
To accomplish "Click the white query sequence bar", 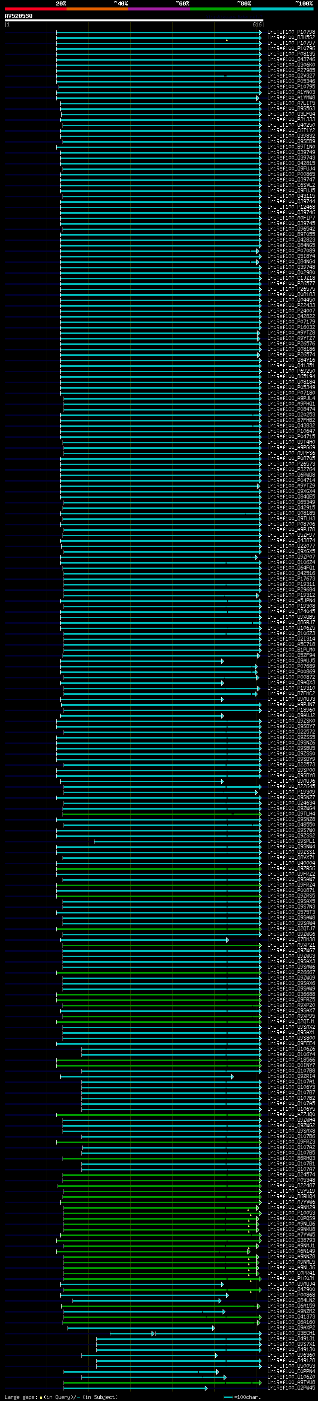I will (134, 21).
